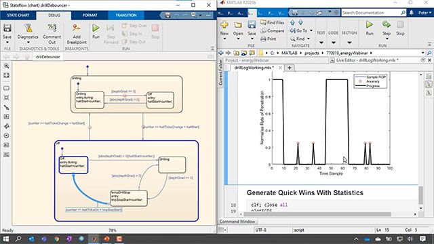Click the Diagnostics icon in Stateflow ribbon
Viewport: 434px width, 244px height.
pyautogui.click(x=28, y=28)
